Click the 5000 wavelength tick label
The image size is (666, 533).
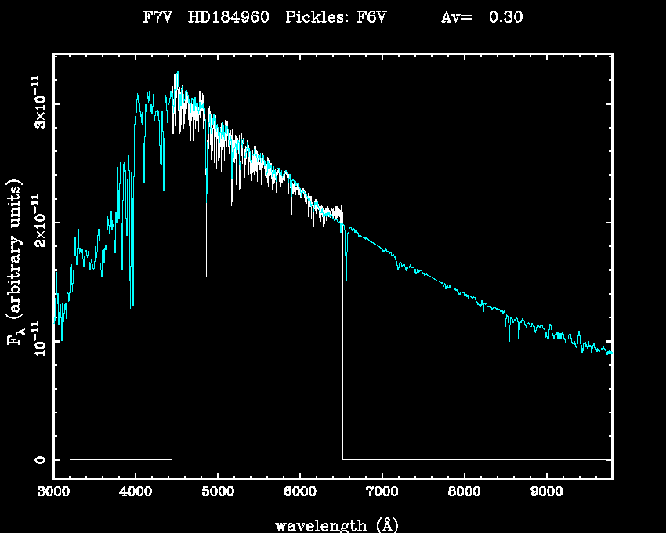[x=218, y=492]
